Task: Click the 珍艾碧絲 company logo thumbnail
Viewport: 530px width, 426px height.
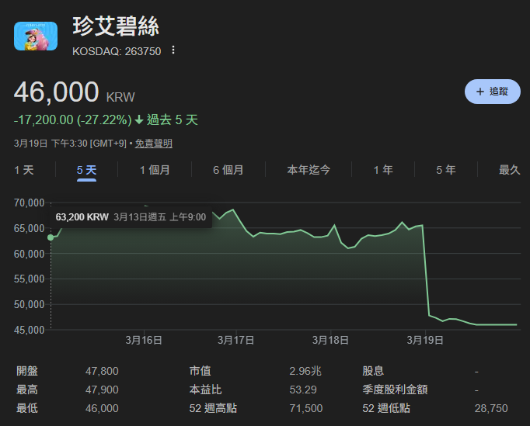Action: 36,36
